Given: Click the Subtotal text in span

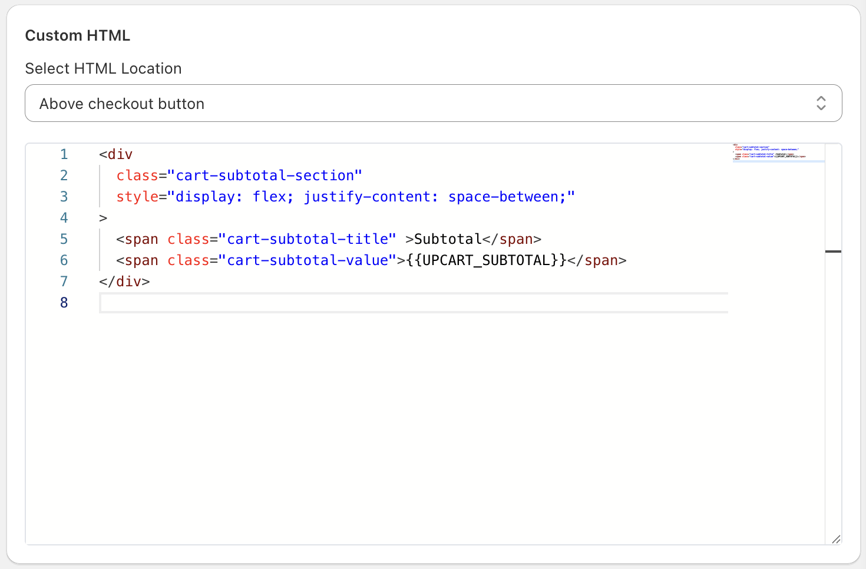Looking at the screenshot, I should tap(448, 239).
